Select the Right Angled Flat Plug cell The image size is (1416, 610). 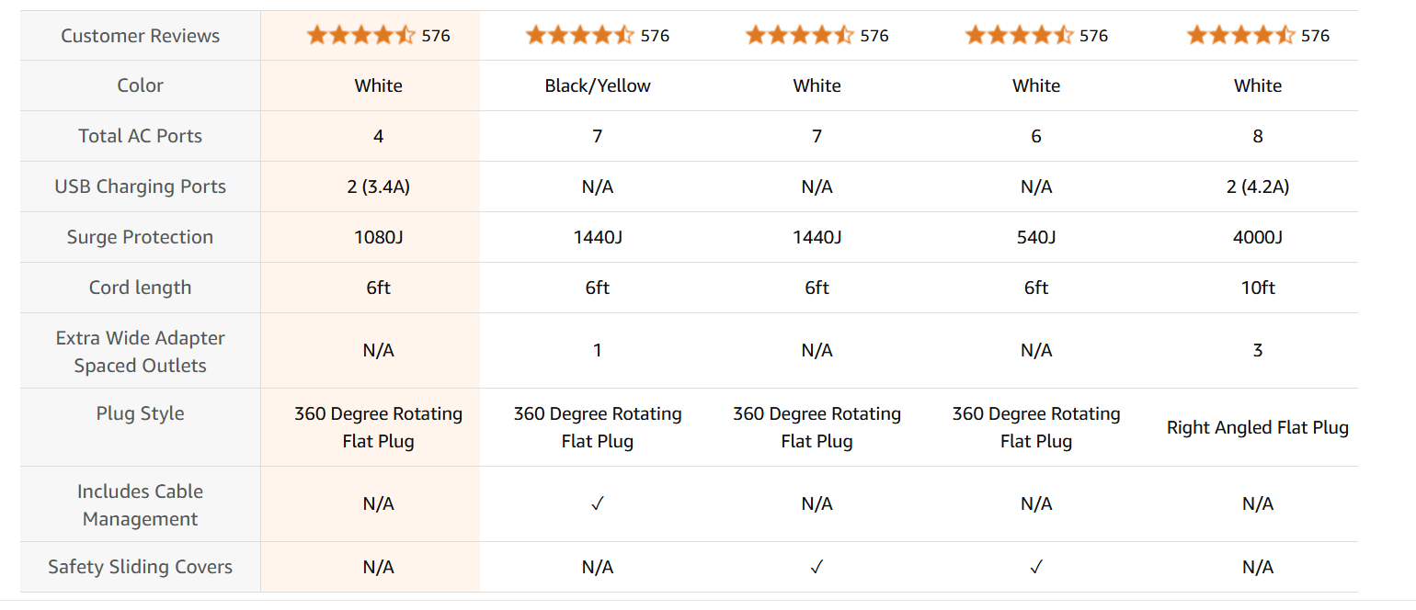(1257, 427)
